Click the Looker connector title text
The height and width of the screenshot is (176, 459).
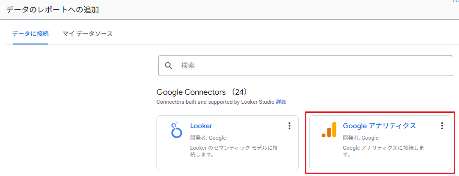tap(201, 126)
